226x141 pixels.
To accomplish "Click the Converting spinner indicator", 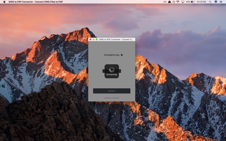I will point(112,71).
